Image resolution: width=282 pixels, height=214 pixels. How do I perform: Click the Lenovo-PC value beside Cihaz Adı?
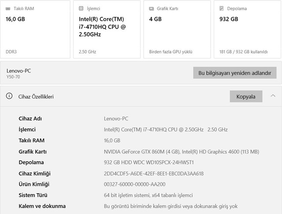(116, 118)
